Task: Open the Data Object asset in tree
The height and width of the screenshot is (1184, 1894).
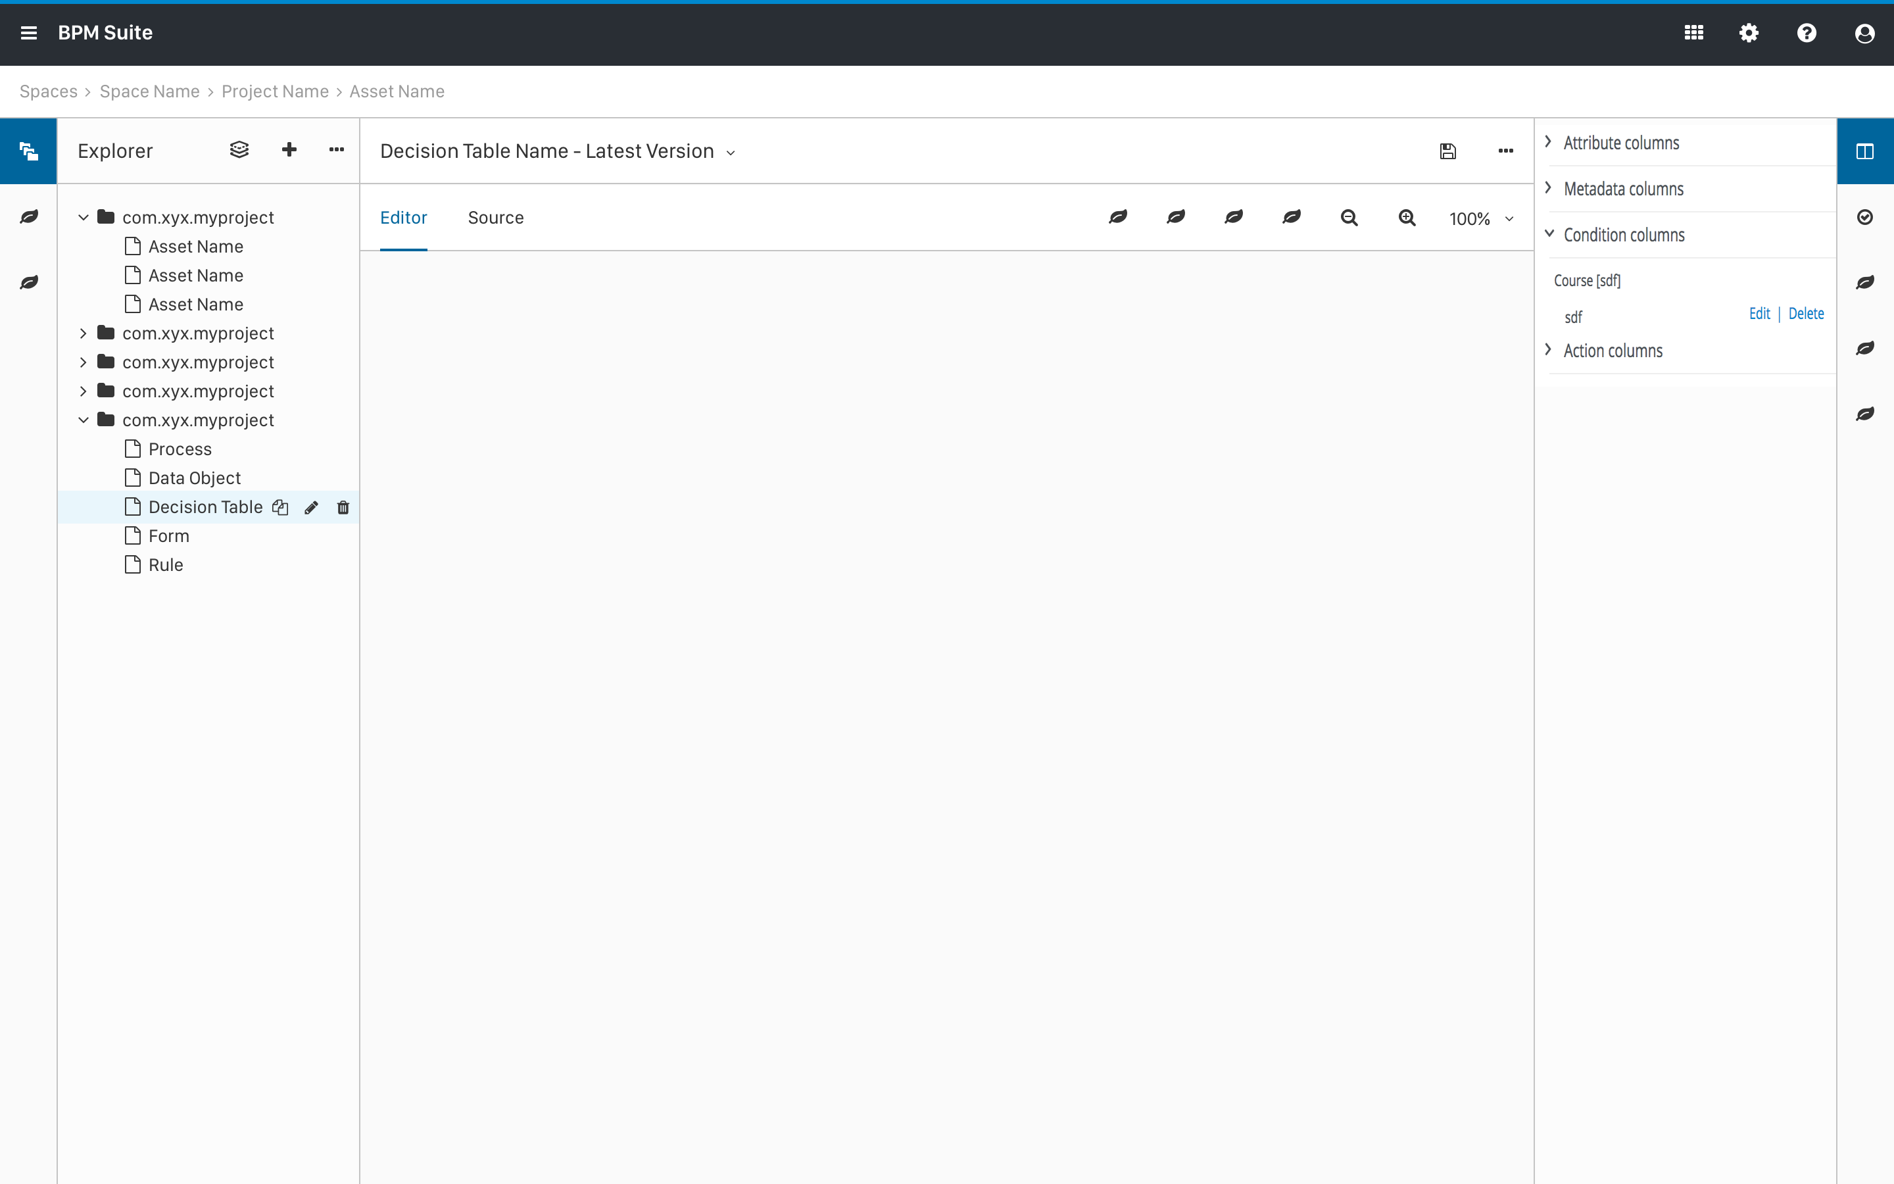Action: click(194, 478)
